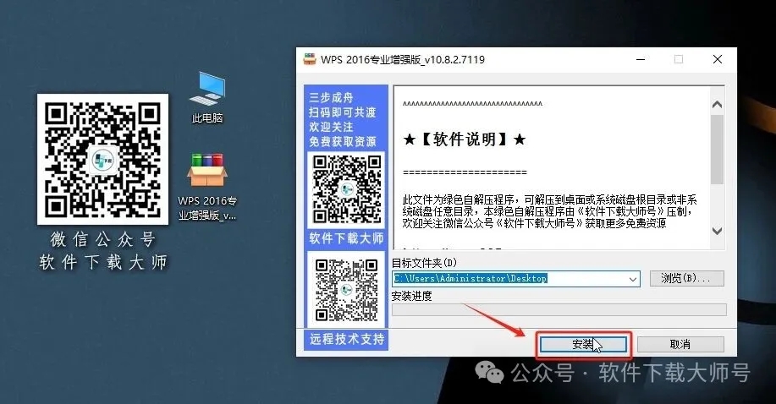Click the upper QR code in installer sidebar
The width and height of the screenshot is (776, 404).
[x=346, y=189]
